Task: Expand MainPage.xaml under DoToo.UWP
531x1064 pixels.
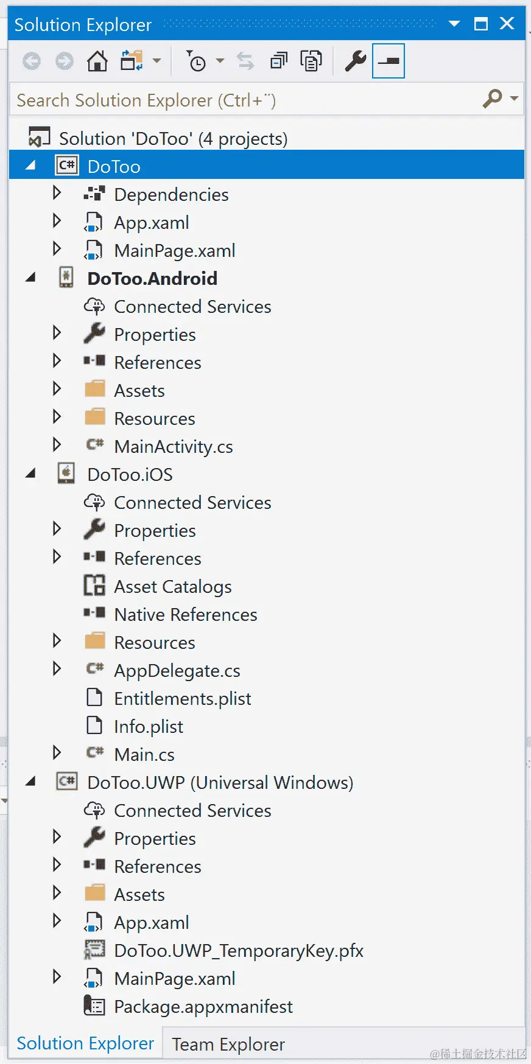Action: pos(57,978)
